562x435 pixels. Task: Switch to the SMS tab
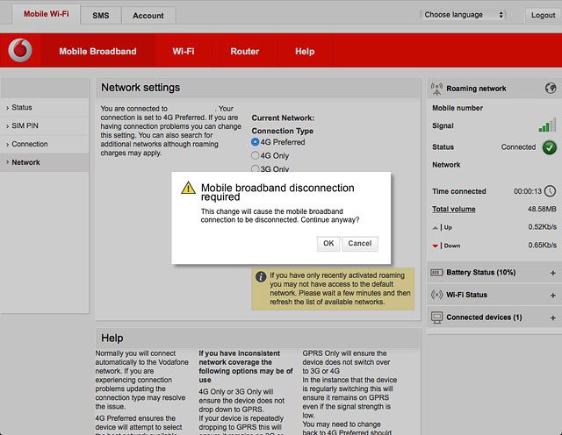point(101,16)
